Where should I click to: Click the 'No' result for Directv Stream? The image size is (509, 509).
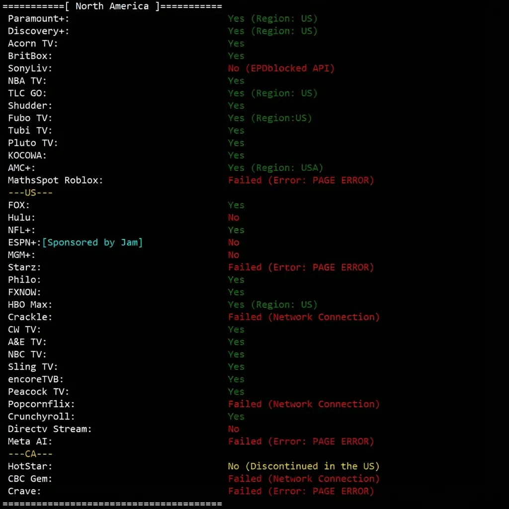[x=234, y=429]
